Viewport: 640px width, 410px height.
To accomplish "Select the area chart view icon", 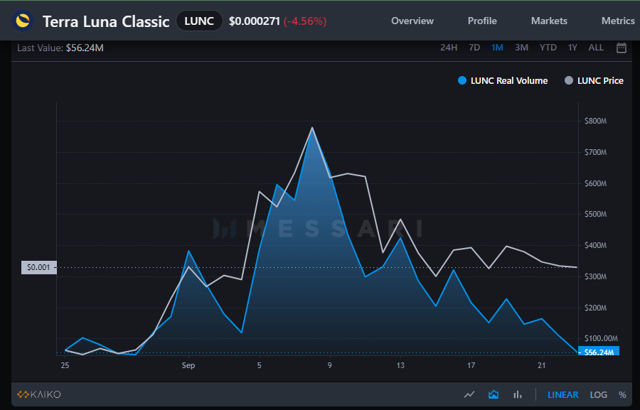I will point(494,394).
